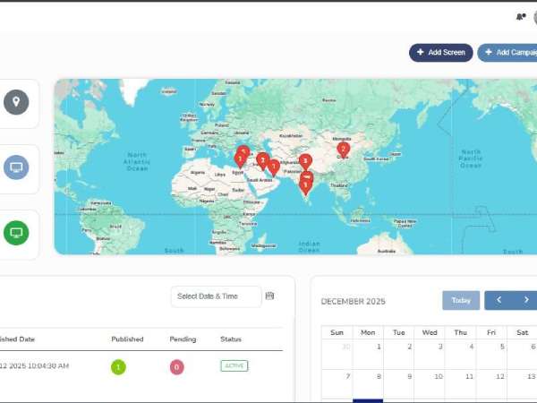Click the Today button
The image size is (537, 403).
[x=461, y=301]
